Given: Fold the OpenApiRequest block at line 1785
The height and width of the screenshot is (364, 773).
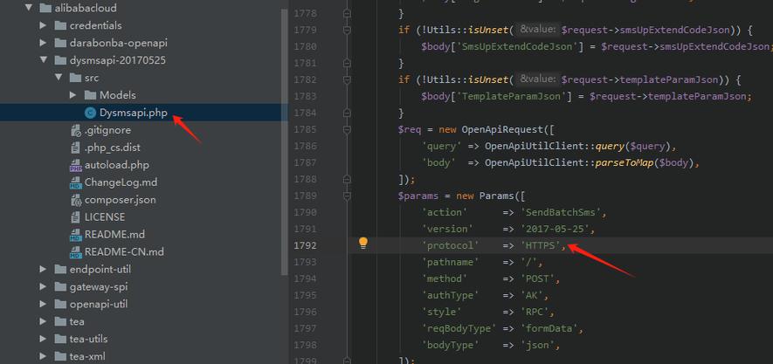Looking at the screenshot, I should point(347,129).
